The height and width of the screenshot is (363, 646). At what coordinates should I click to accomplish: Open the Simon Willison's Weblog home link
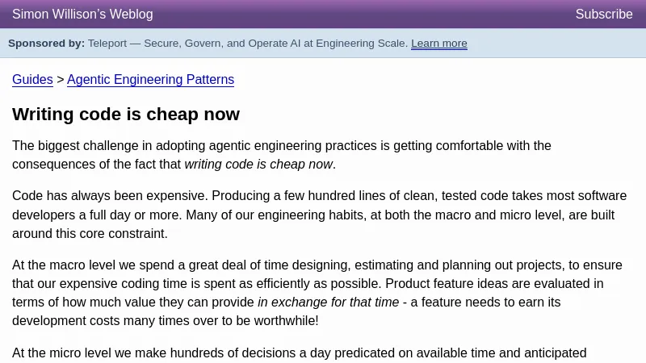82,15
